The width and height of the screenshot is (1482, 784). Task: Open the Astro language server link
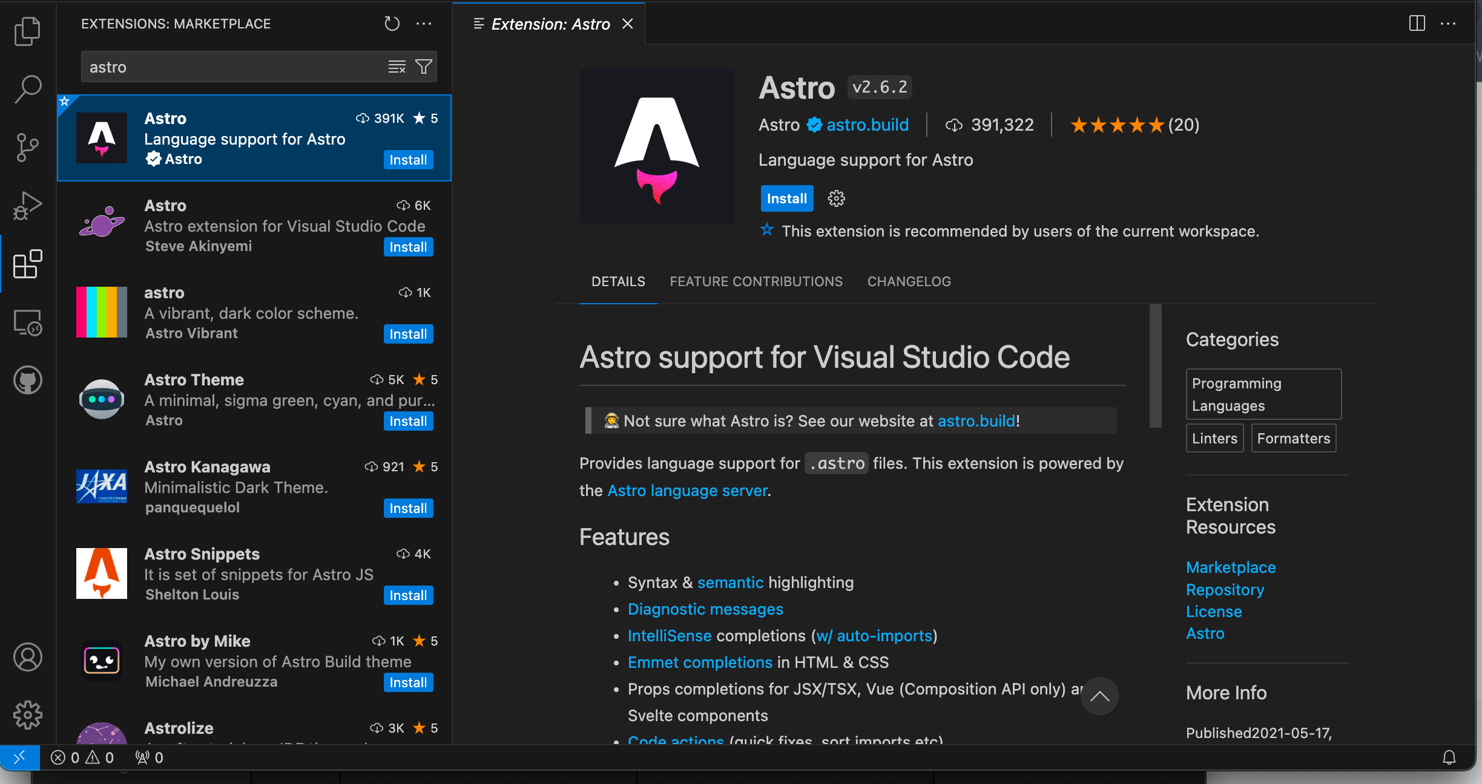pos(687,491)
